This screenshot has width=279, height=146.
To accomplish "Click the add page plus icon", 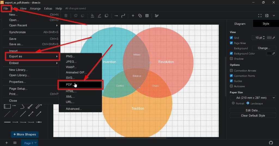I will pos(7,143).
